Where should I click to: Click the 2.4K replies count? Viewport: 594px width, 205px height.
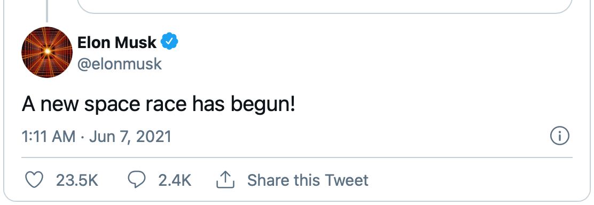[x=175, y=180]
